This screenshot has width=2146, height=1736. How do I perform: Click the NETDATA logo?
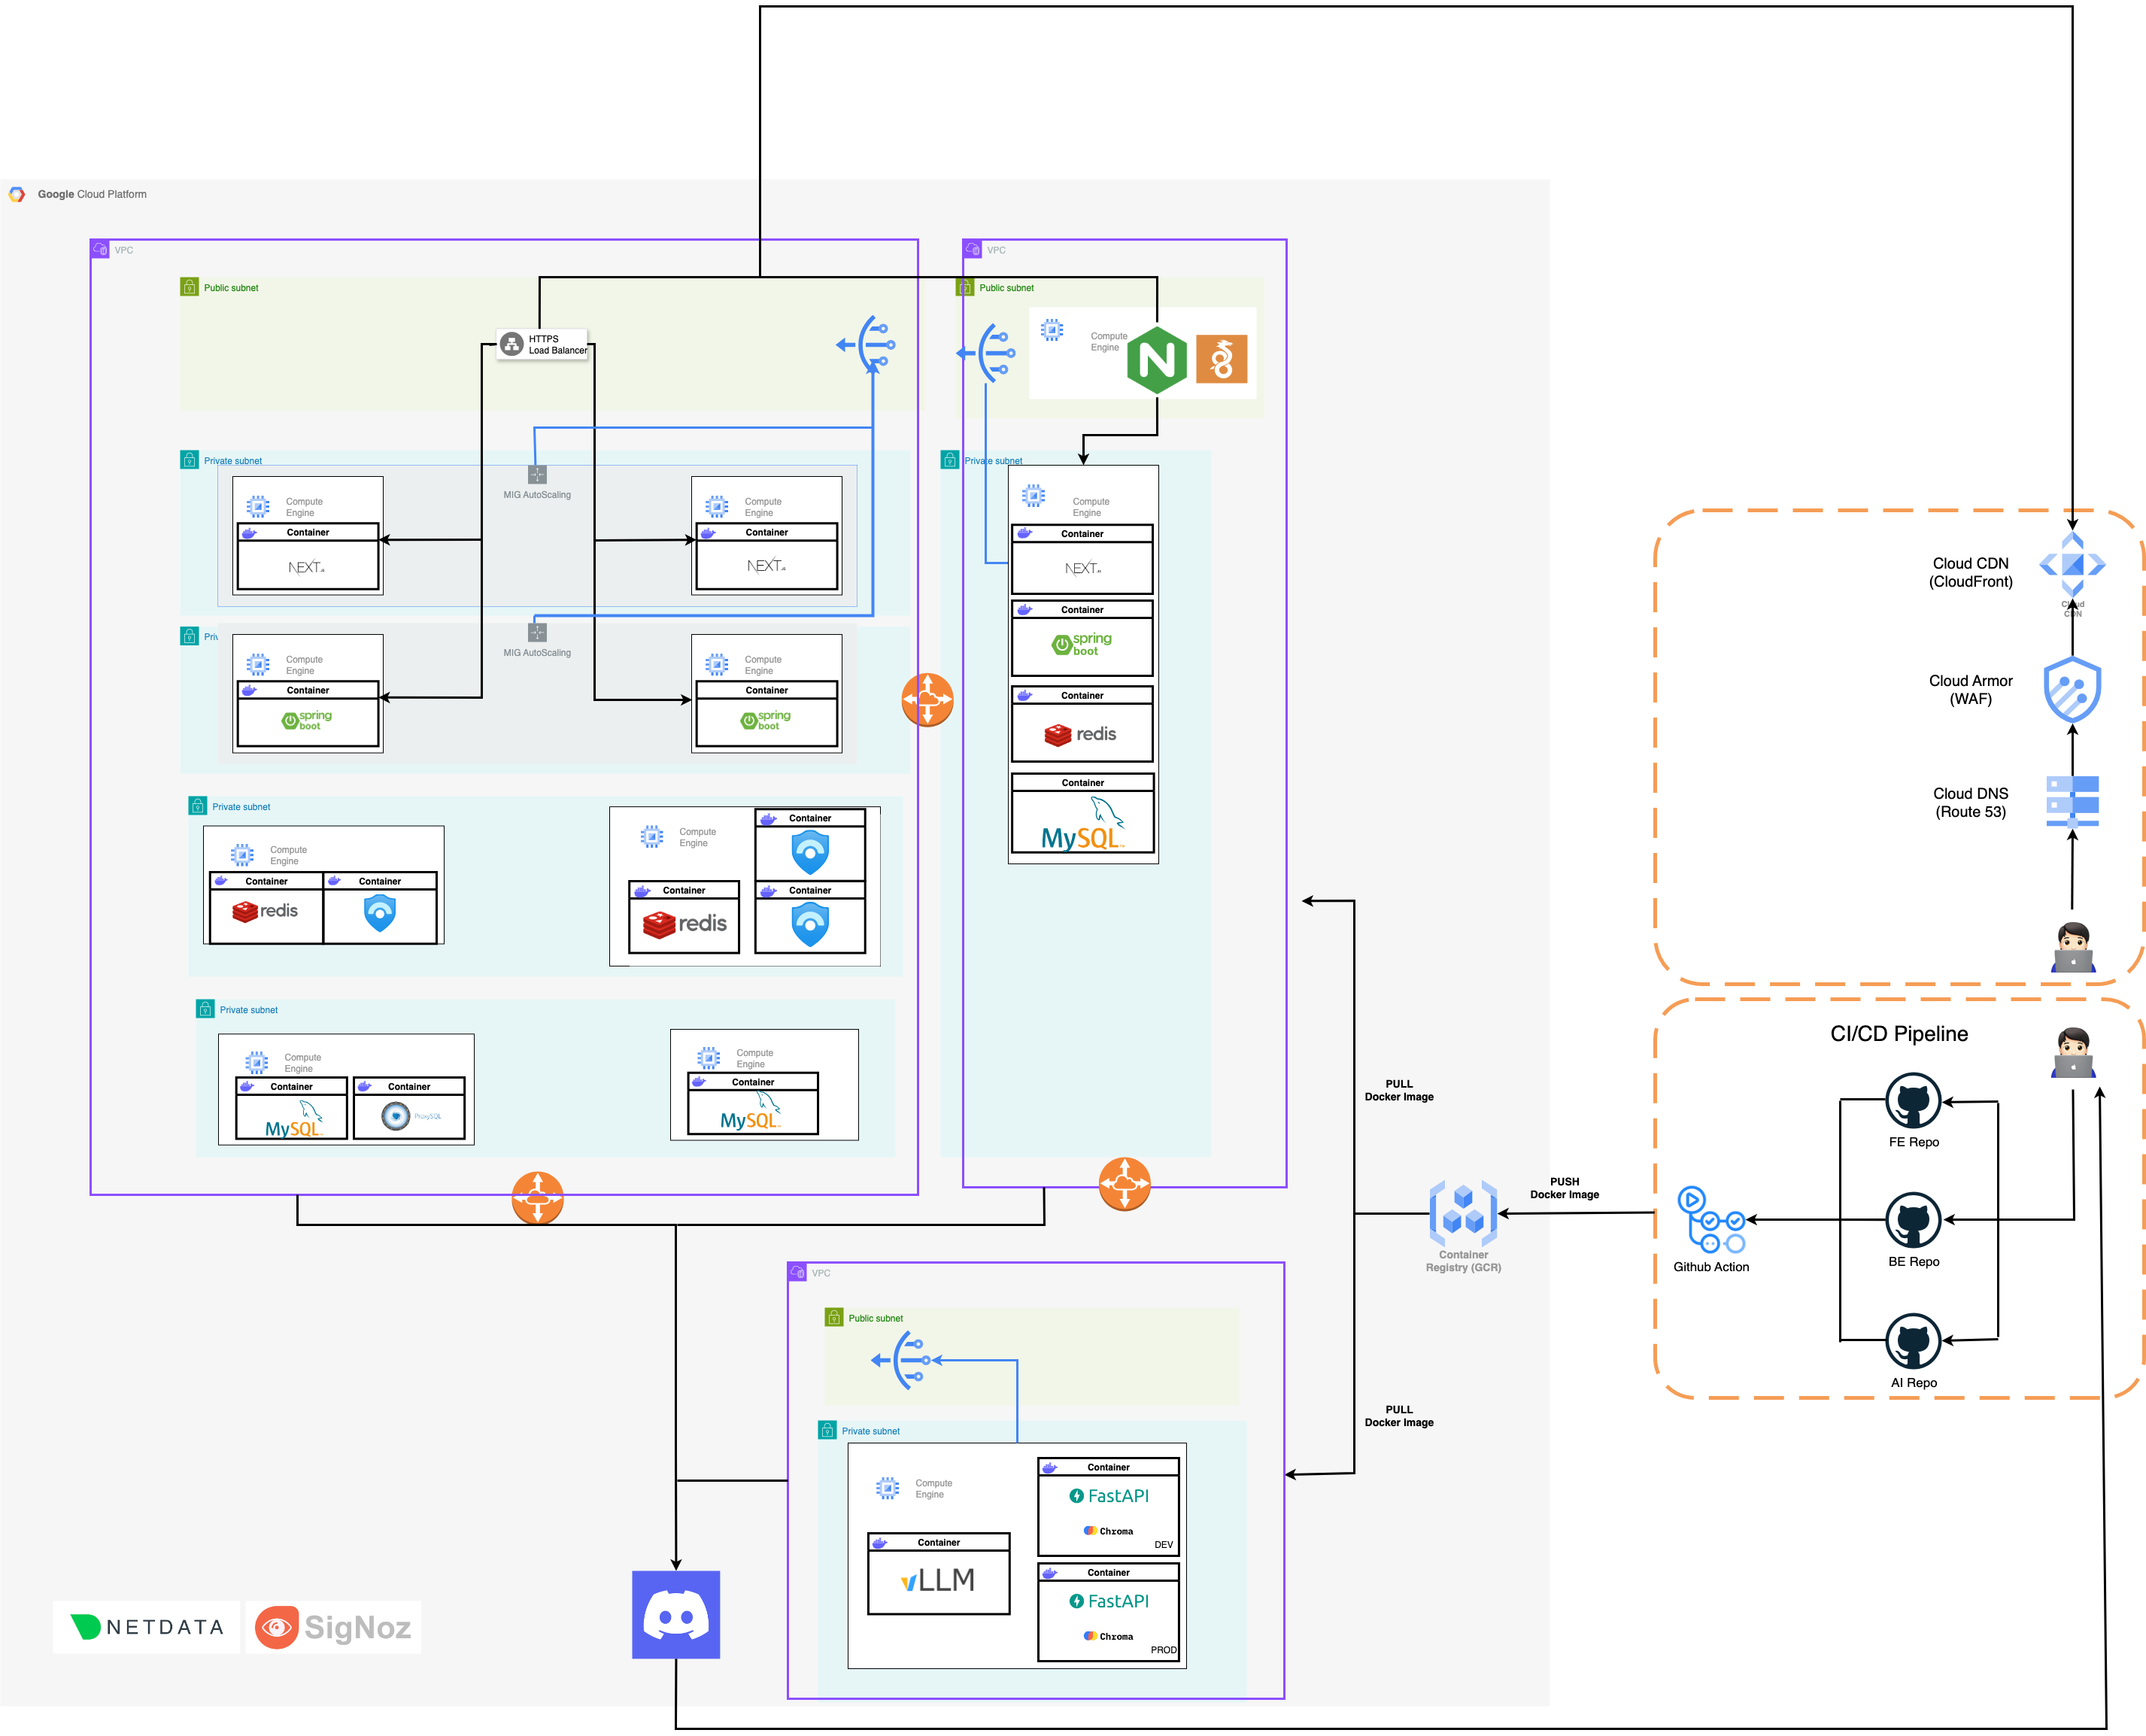click(147, 1627)
